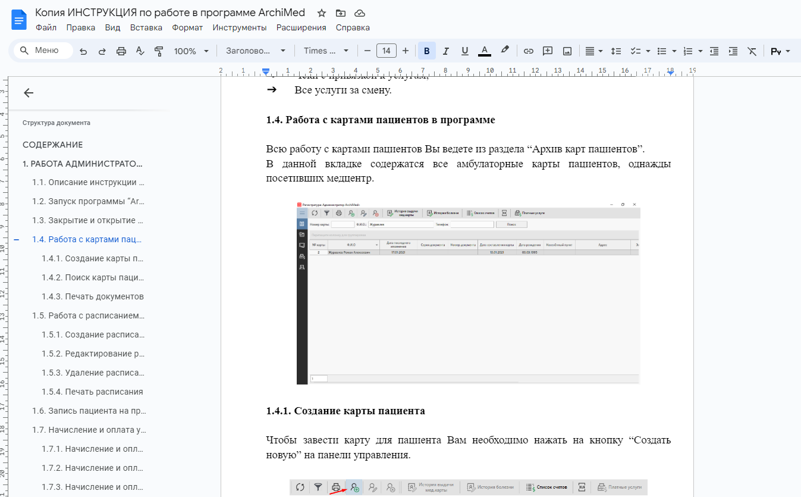Image resolution: width=801 pixels, height=497 pixels.
Task: Click the Insert link icon
Action: coord(528,51)
